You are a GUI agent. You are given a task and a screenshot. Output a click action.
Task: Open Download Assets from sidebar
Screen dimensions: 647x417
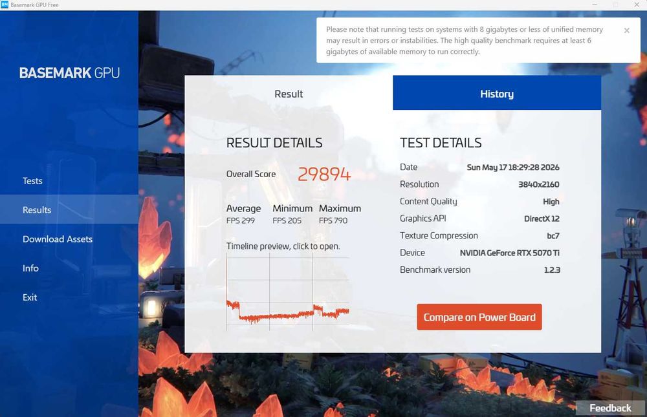58,239
